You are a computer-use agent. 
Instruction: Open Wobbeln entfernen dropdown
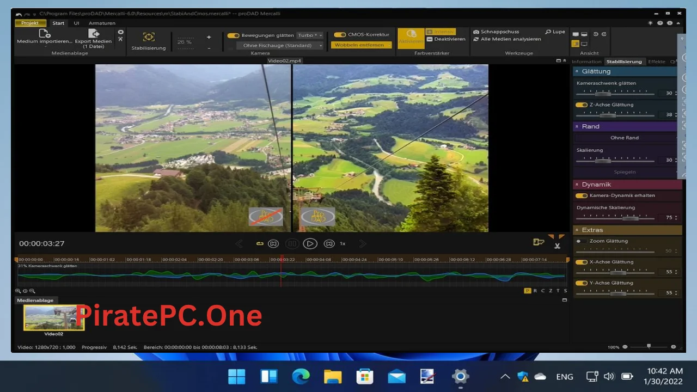[x=361, y=45]
